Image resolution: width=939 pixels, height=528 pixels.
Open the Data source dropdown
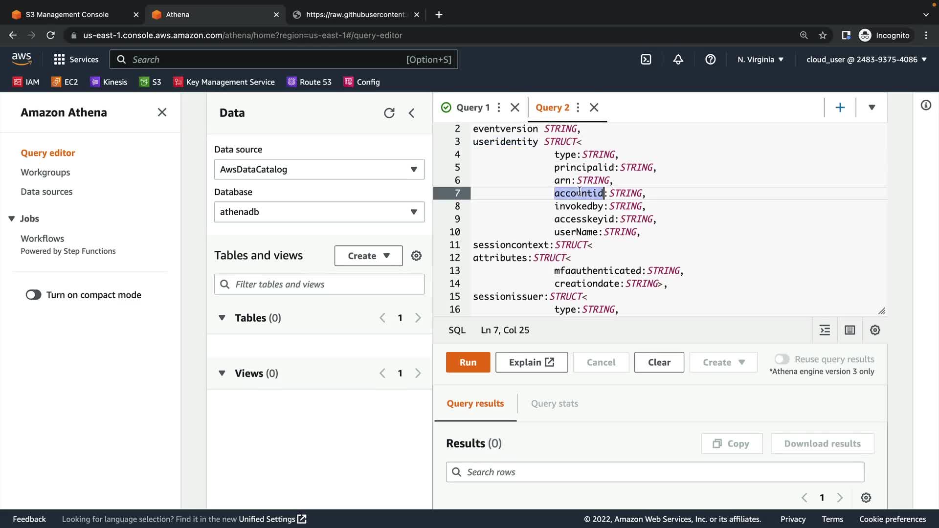coord(319,169)
